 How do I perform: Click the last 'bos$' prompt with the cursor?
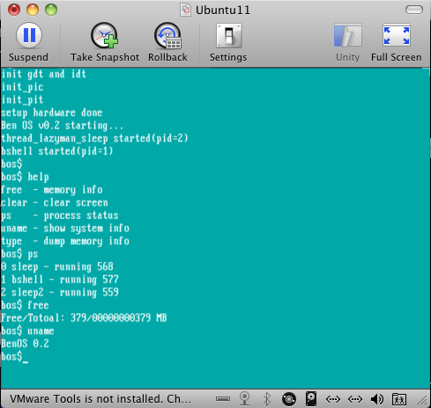pyautogui.click(x=14, y=357)
